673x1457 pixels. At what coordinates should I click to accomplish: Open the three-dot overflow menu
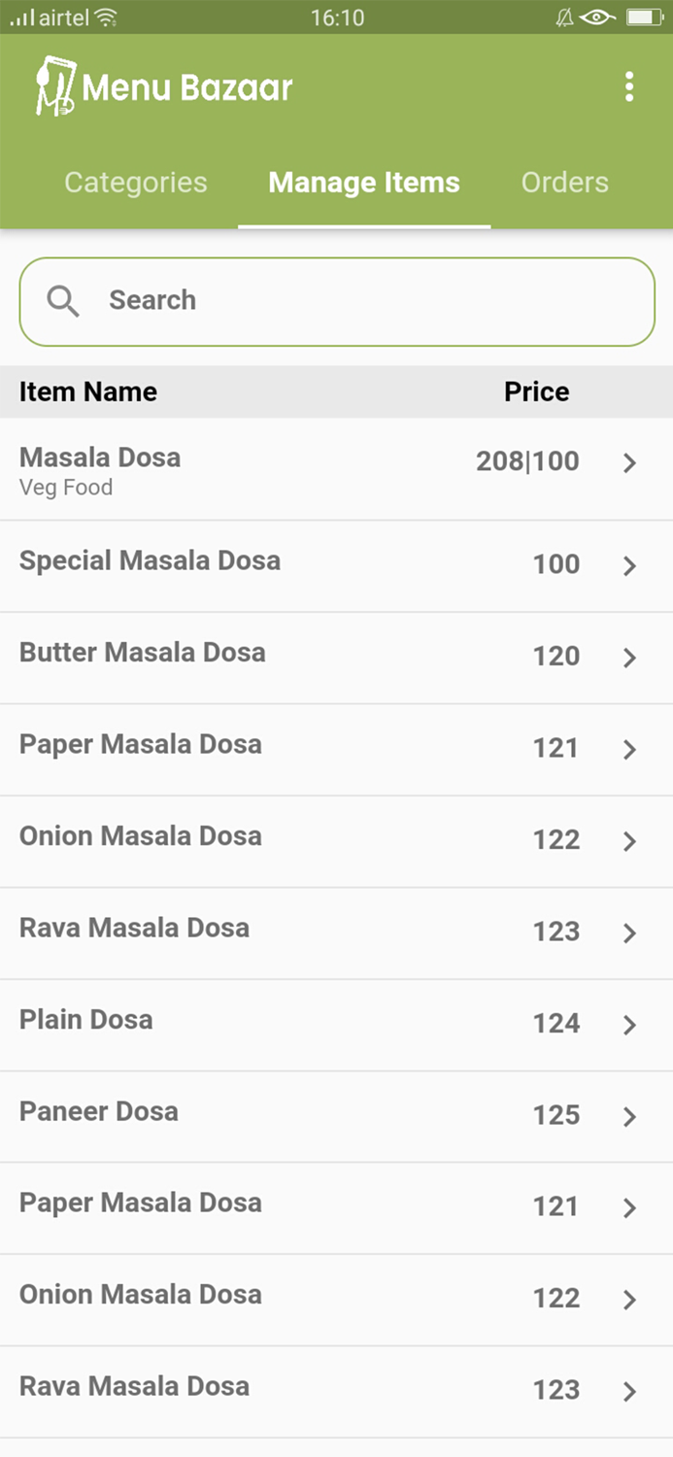pos(629,87)
